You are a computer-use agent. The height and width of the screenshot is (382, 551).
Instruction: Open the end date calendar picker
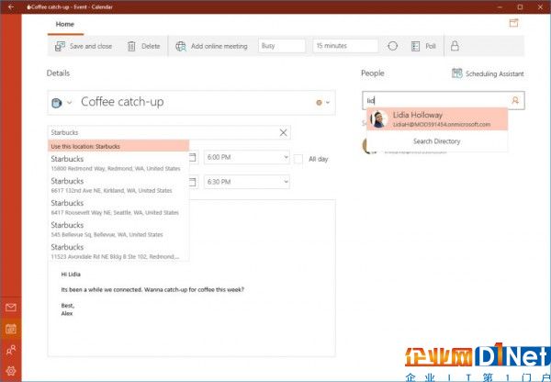click(x=193, y=182)
